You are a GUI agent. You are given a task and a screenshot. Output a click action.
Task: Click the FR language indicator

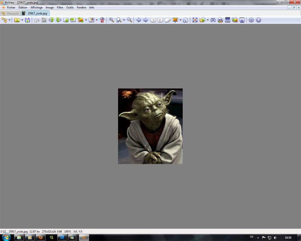click(251, 237)
